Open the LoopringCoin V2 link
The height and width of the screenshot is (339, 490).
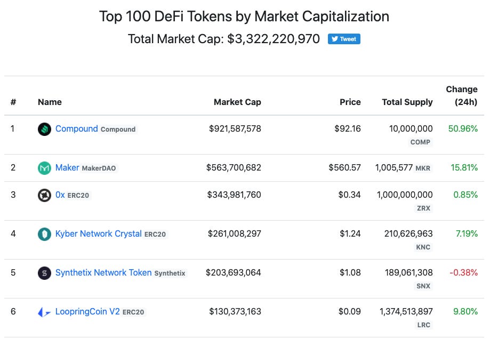[x=87, y=311]
